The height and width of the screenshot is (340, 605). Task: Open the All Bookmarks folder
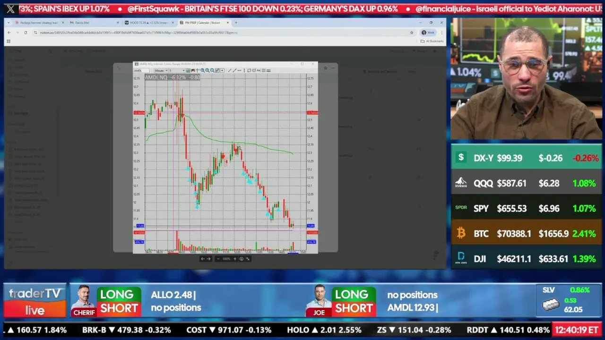click(x=432, y=41)
